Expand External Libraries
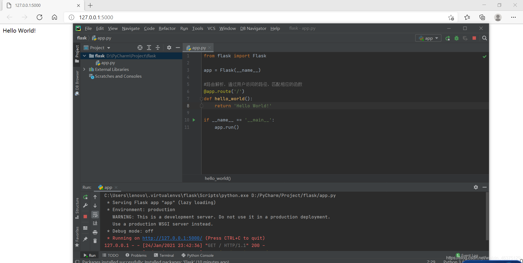 pyautogui.click(x=84, y=69)
